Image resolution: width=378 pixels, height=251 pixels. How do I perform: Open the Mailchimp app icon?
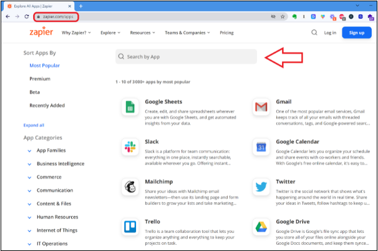130,187
